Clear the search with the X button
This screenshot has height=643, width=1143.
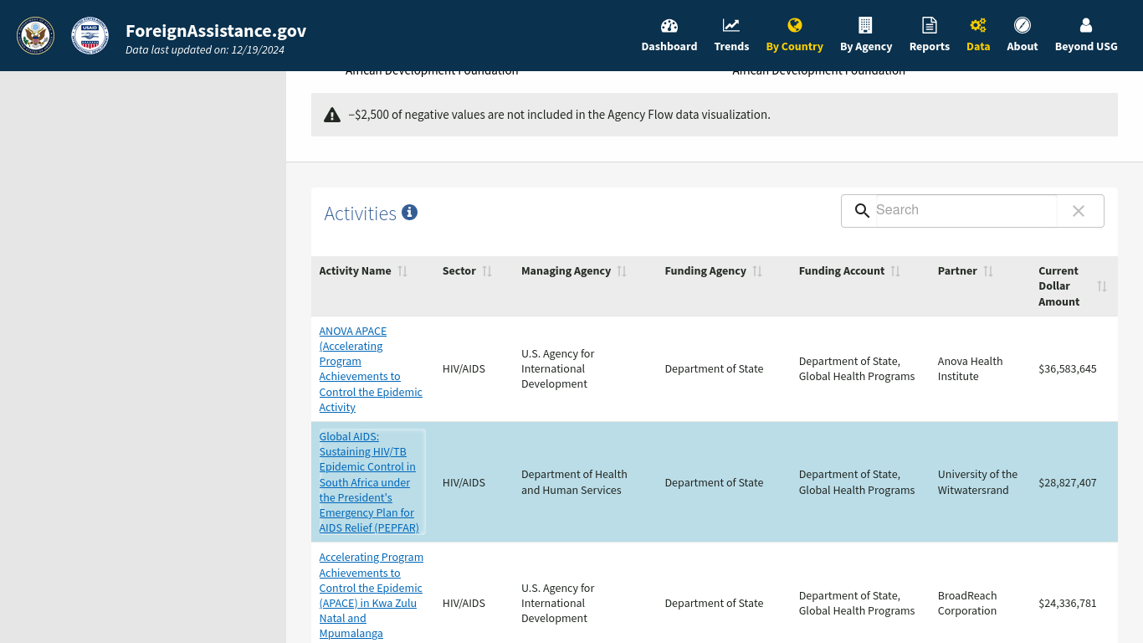click(1079, 211)
